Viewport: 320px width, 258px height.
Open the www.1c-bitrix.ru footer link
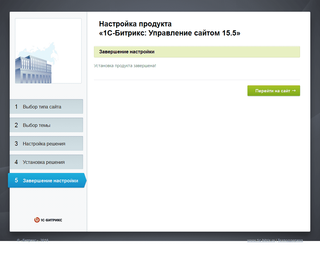tap(261, 240)
